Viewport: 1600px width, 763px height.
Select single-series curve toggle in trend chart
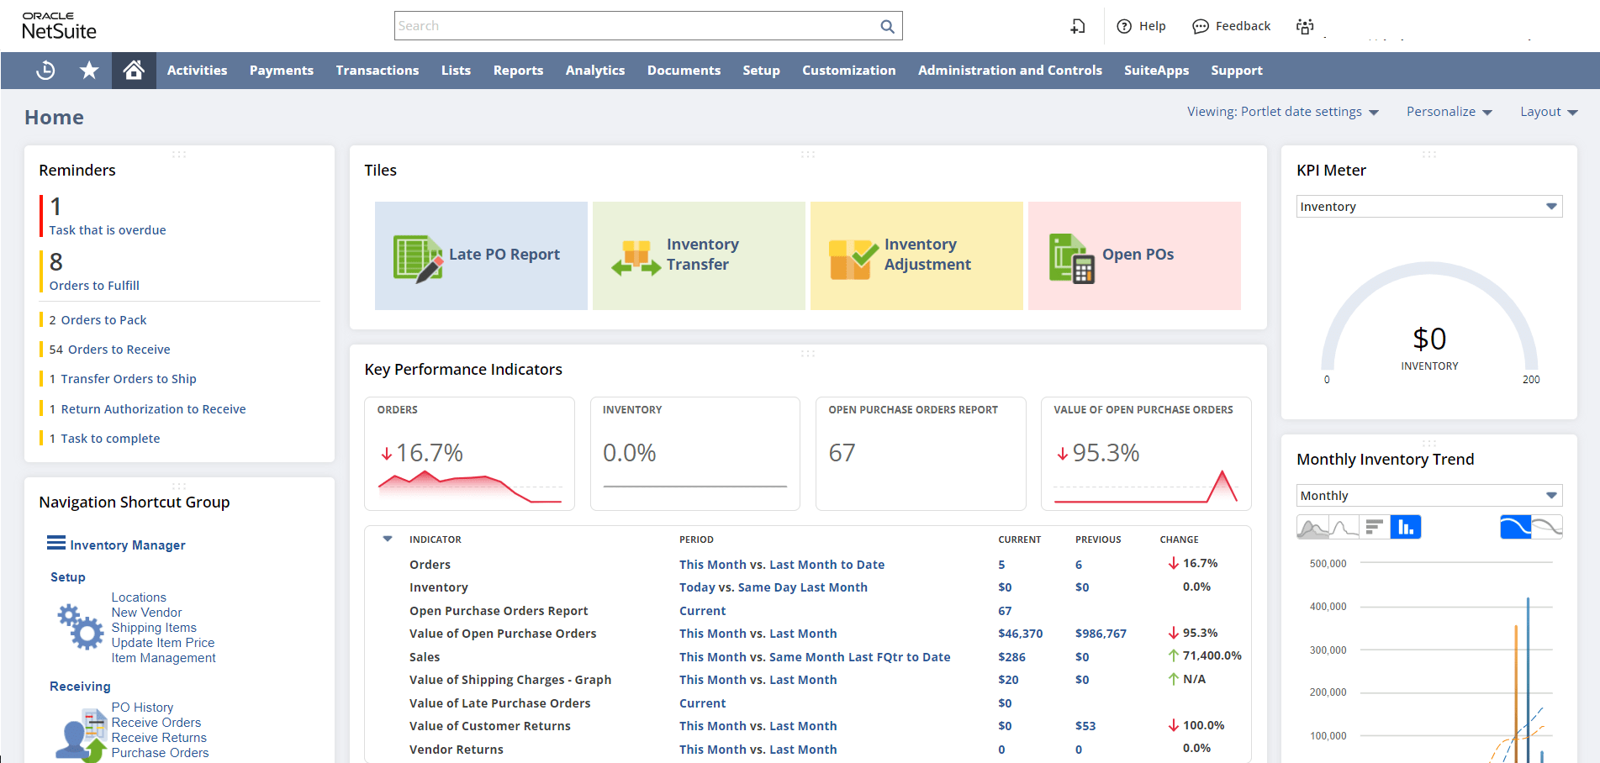pos(1516,527)
